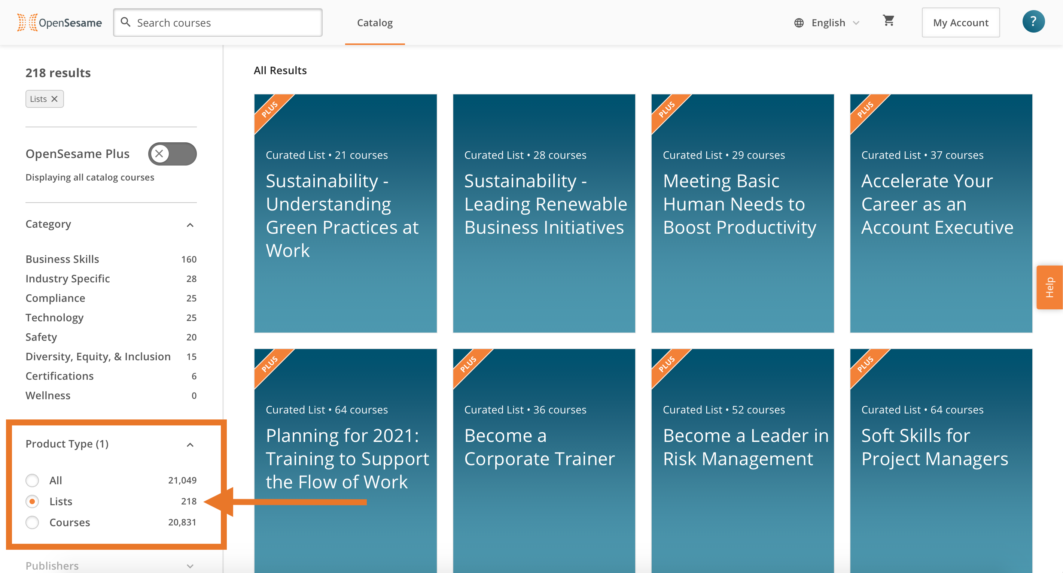Viewport: 1063px width, 573px height.
Task: Collapse the Category section
Action: coord(190,225)
